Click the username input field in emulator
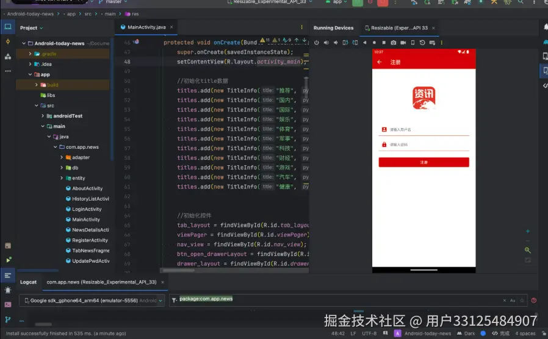Image resolution: width=548 pixels, height=339 pixels. click(x=424, y=129)
